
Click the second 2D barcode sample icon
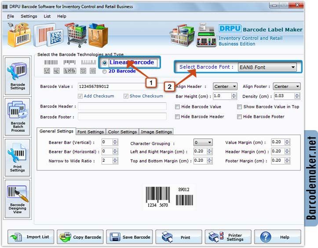click(x=57, y=71)
